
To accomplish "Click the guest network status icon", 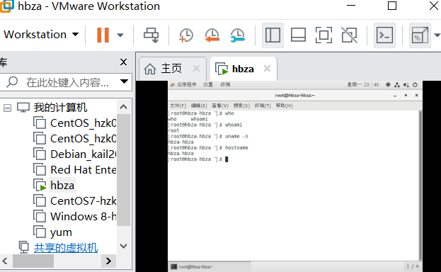I will click(x=397, y=84).
